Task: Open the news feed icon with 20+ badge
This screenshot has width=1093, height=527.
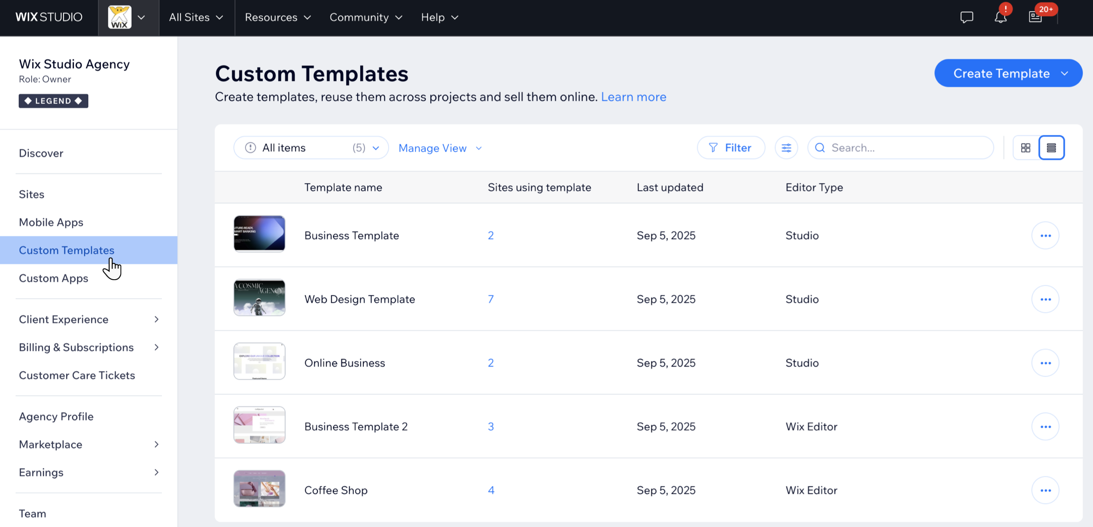Action: tap(1035, 17)
